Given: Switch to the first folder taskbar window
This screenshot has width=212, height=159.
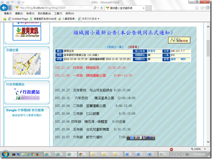Looking at the screenshot, I should tap(95, 154).
